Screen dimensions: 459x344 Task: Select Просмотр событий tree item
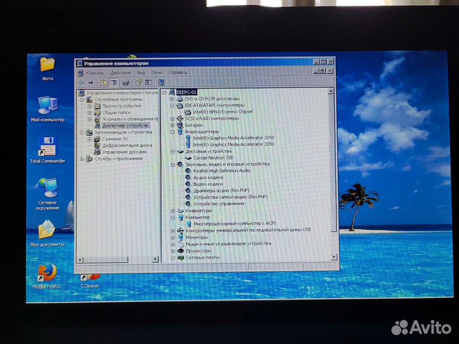click(x=122, y=106)
